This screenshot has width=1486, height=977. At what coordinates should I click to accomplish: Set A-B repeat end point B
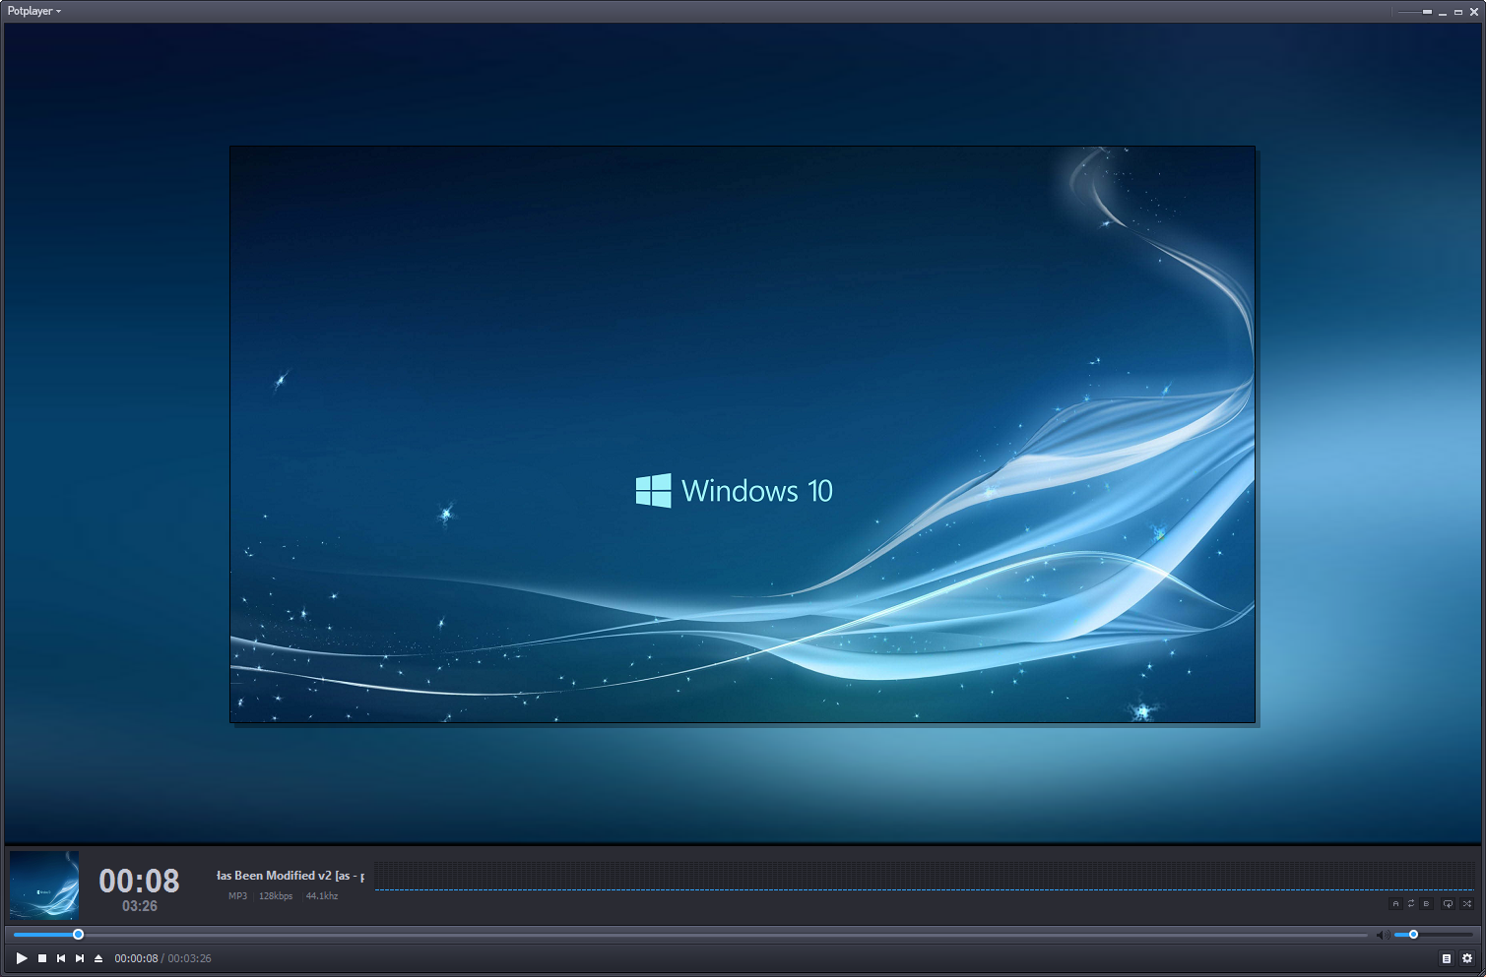[1426, 903]
